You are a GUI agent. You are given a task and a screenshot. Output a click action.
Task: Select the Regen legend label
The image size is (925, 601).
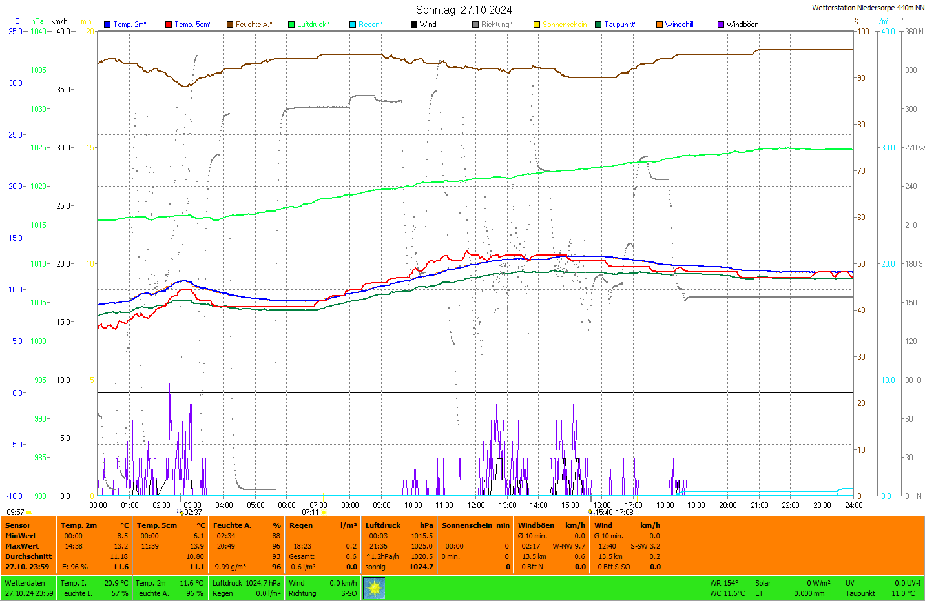pos(370,25)
